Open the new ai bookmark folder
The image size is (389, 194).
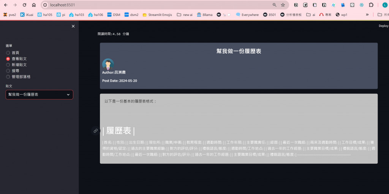click(185, 15)
